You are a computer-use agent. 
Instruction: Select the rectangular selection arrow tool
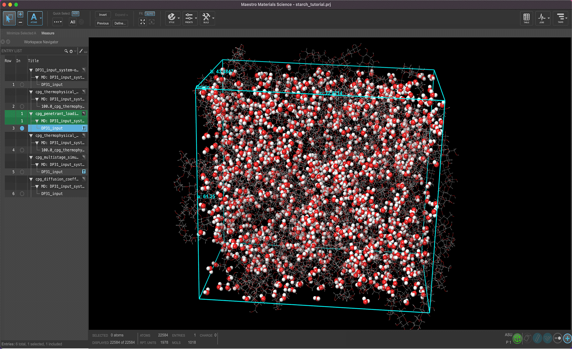coord(9,18)
